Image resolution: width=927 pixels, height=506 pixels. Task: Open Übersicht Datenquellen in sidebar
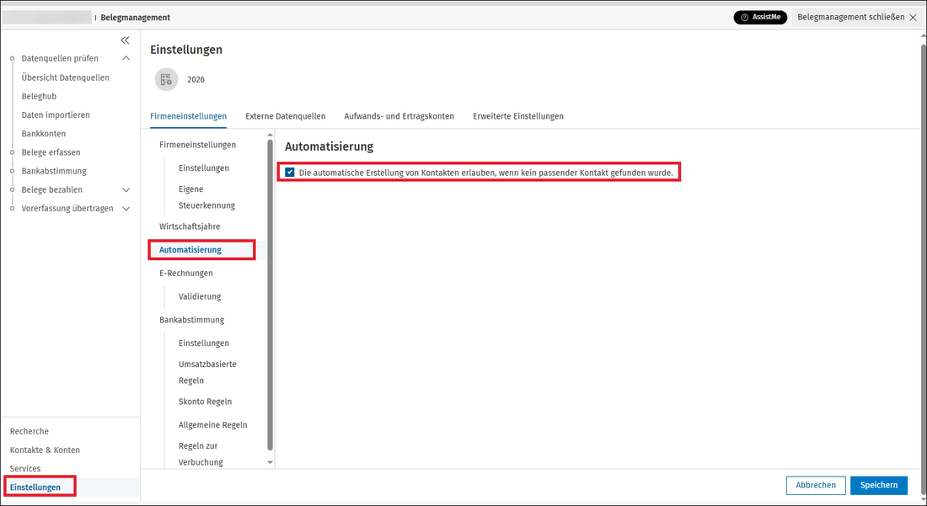65,77
